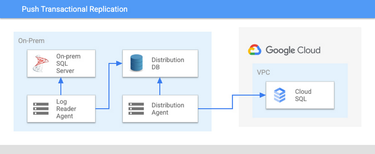Select the On-prem SQL Server text
The image size is (375, 154).
68,64
